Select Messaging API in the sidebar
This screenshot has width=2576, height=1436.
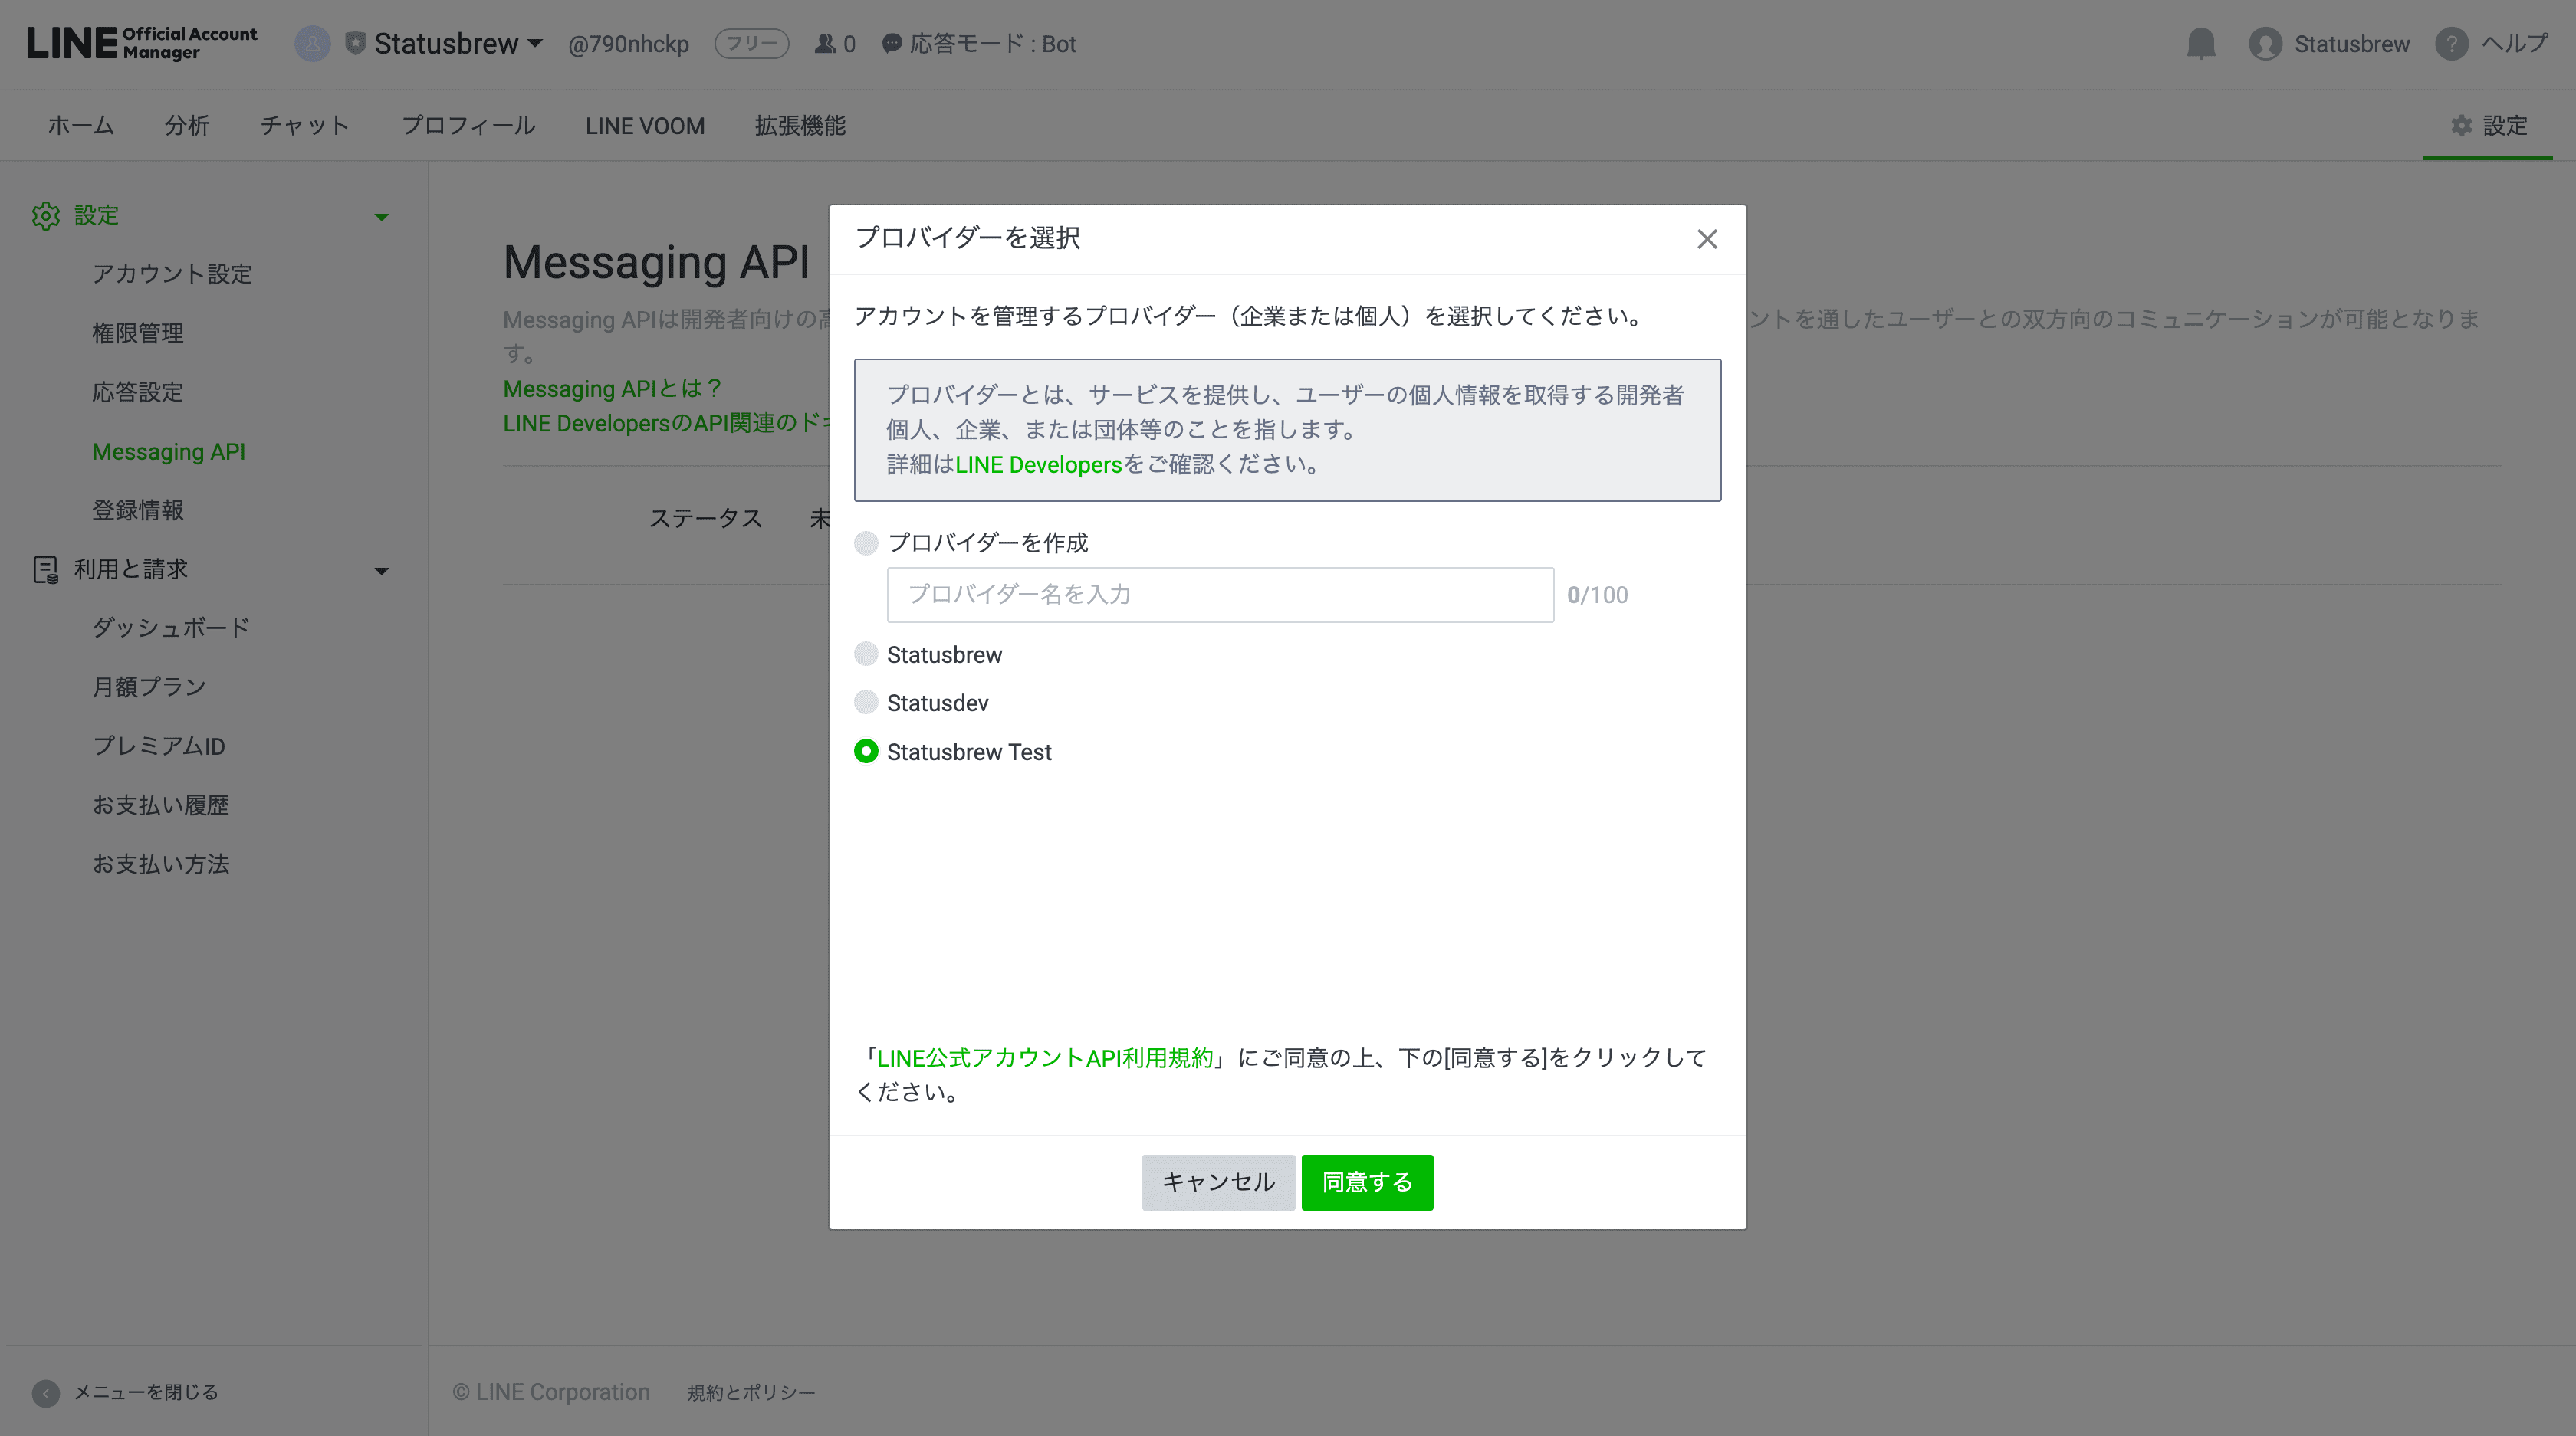pyautogui.click(x=169, y=451)
